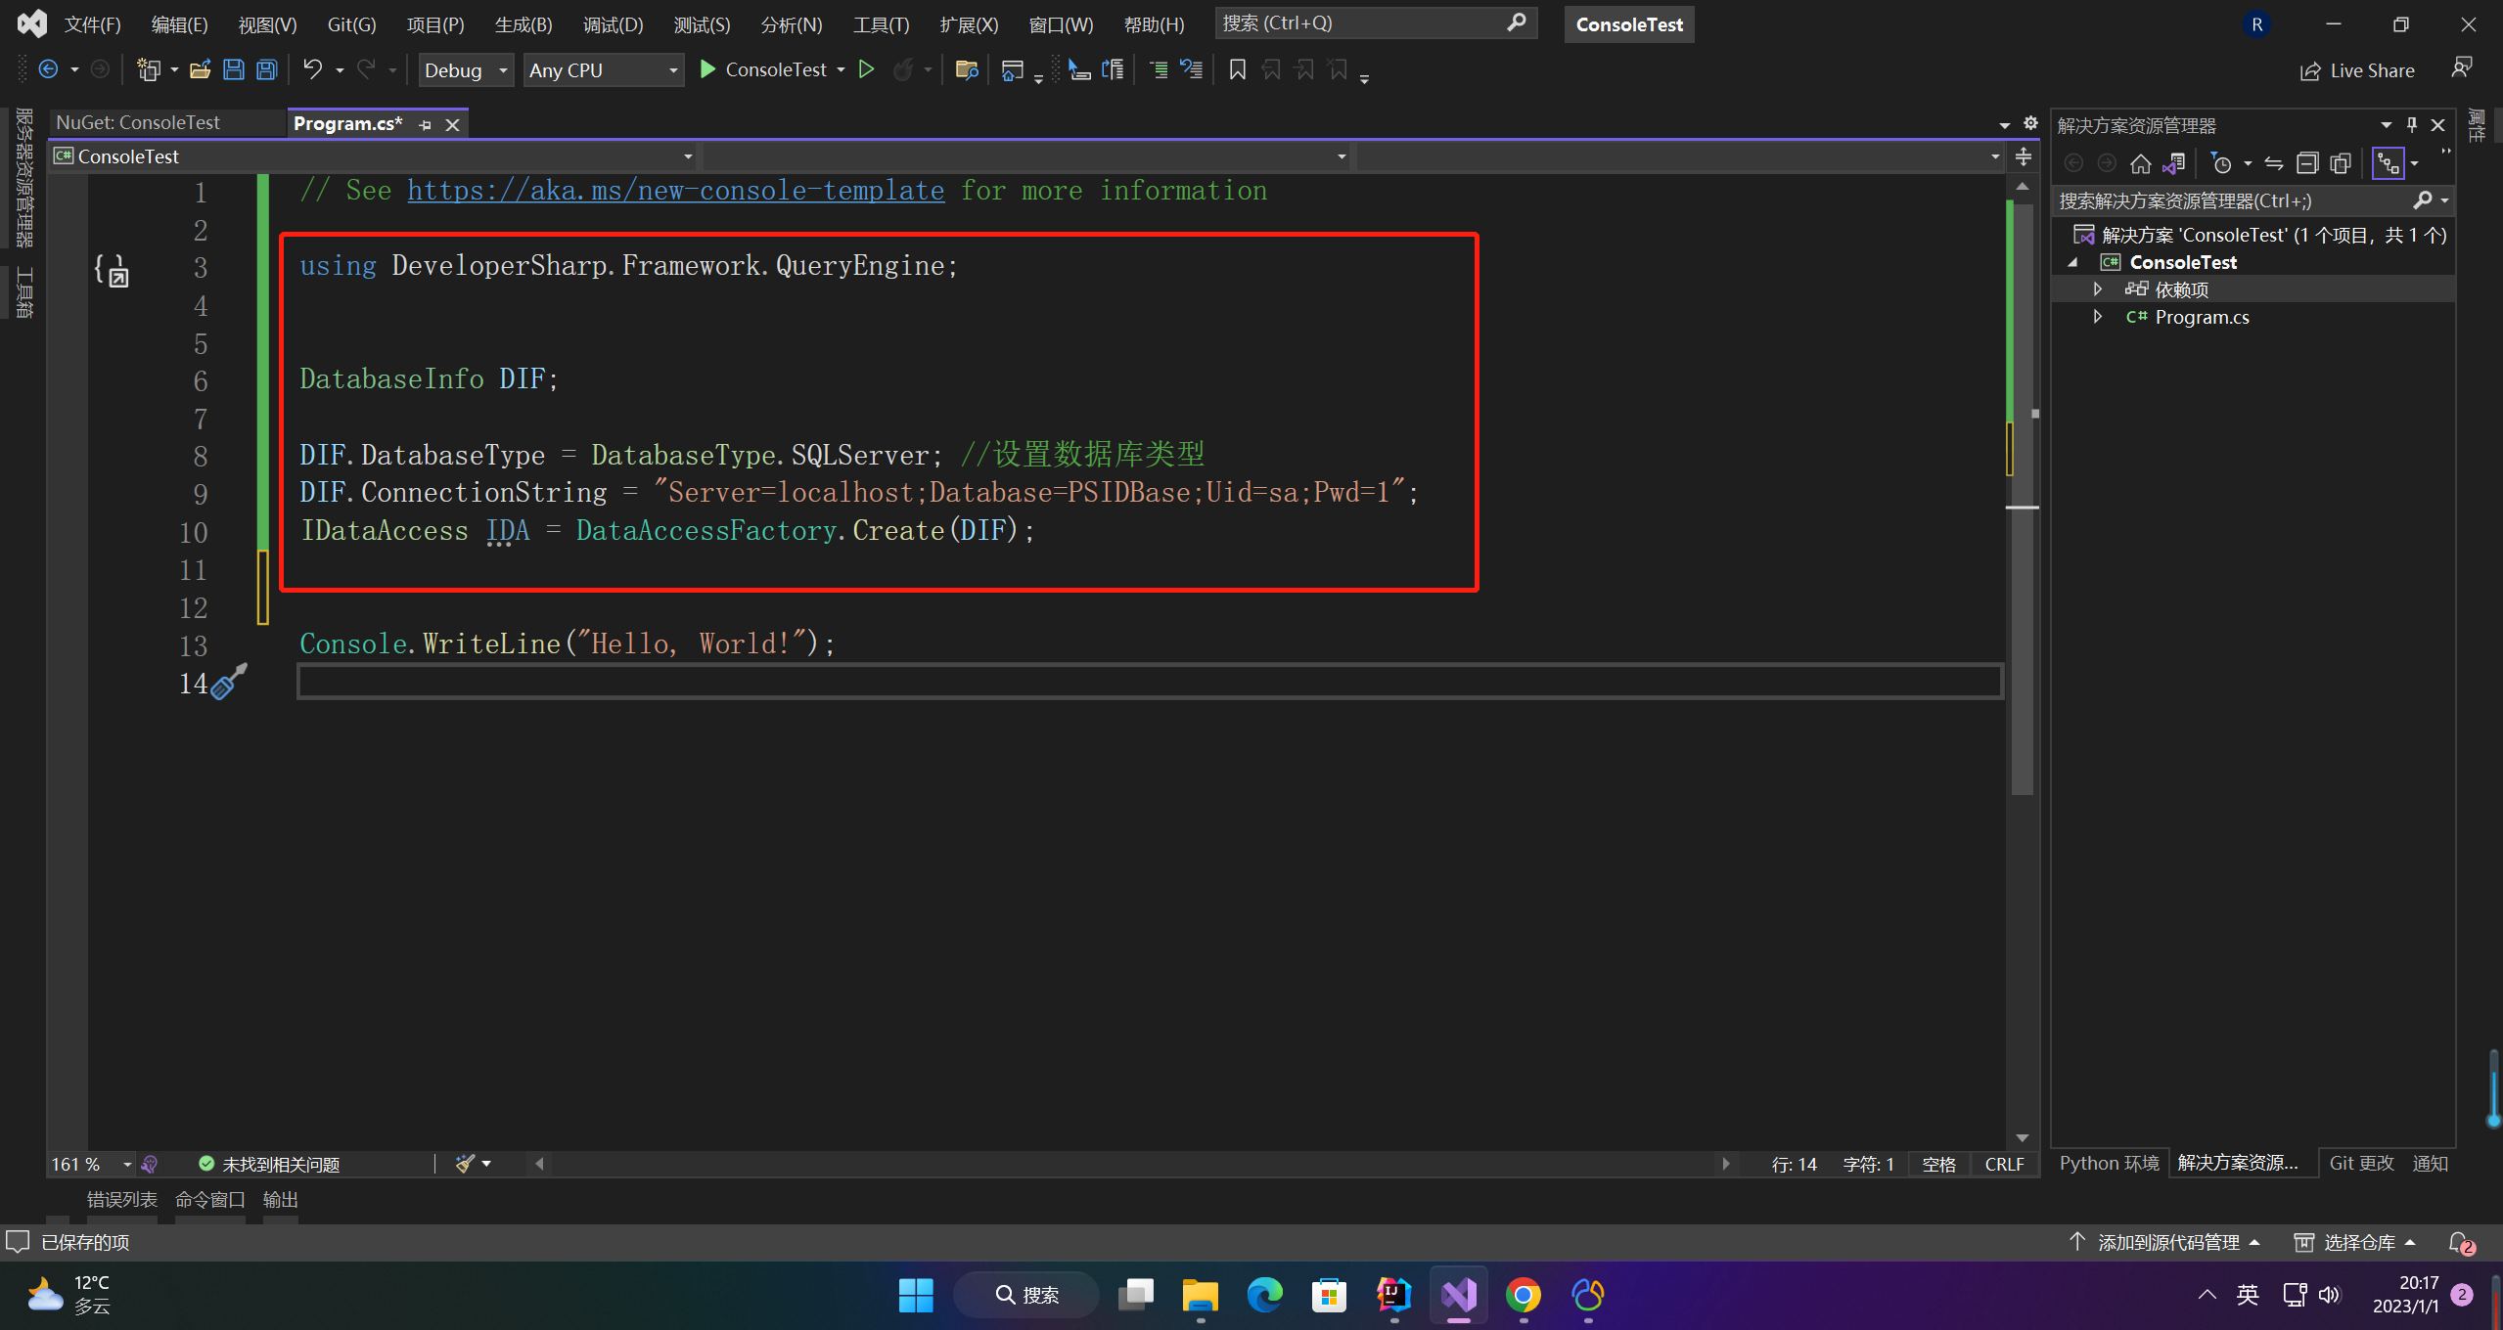This screenshot has height=1330, width=2503.
Task: Expand the 依赖项 dependencies node
Action: point(2097,289)
